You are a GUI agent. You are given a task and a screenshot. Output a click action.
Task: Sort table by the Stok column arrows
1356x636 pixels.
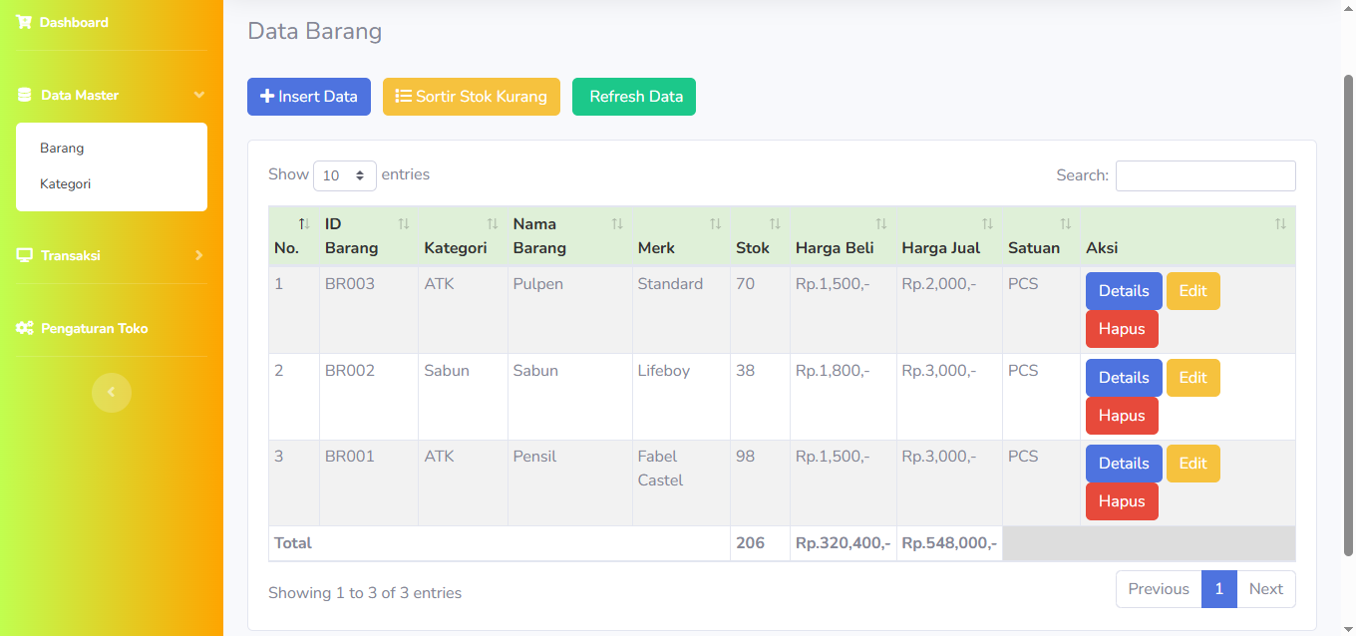click(x=775, y=224)
